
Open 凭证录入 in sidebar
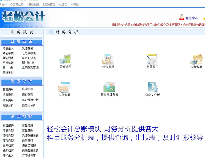pyautogui.click(x=8, y=48)
